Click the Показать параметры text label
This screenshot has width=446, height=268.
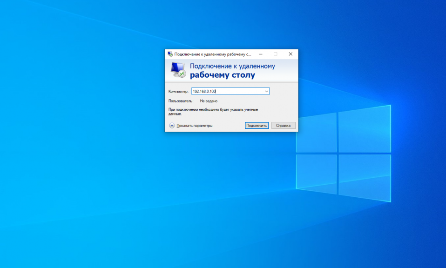195,126
